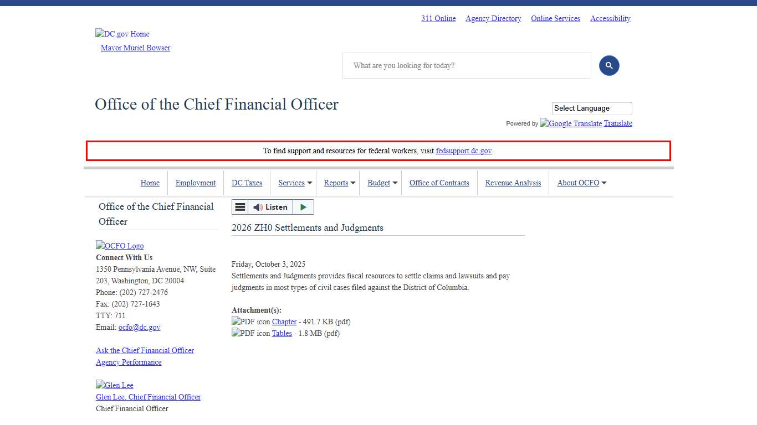Click the search input field
This screenshot has width=757, height=425.
[467, 66]
